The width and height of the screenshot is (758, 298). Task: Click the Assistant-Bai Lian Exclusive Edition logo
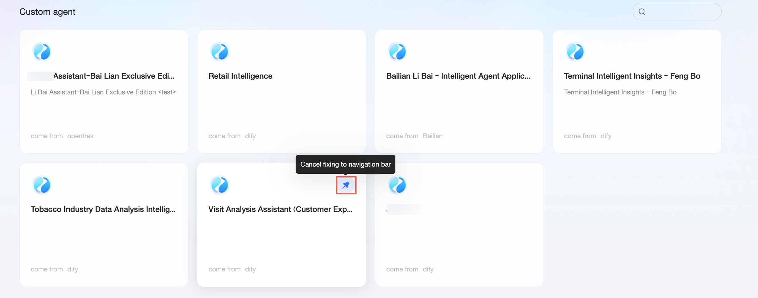pyautogui.click(x=42, y=52)
